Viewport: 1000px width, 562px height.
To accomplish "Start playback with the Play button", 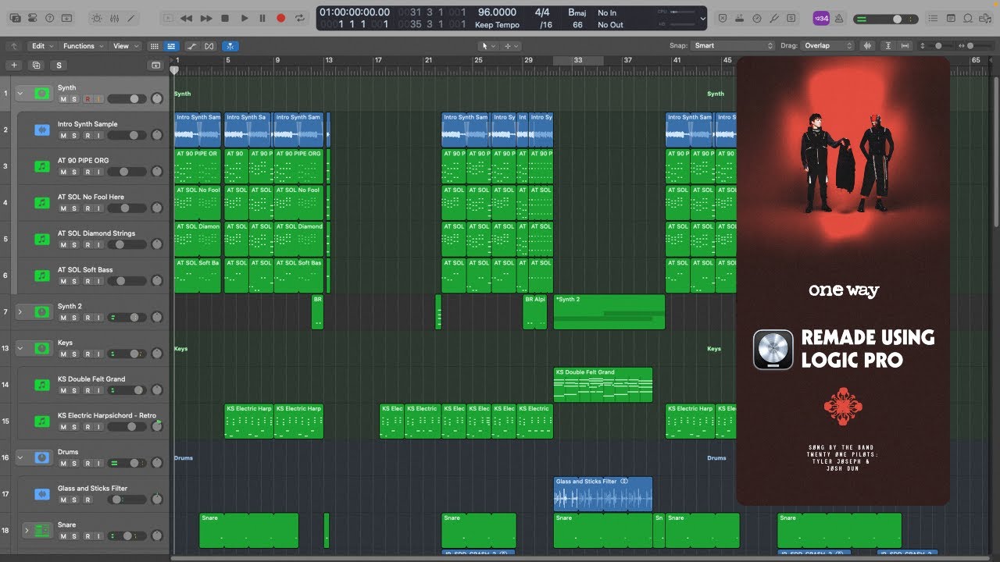I will (244, 18).
